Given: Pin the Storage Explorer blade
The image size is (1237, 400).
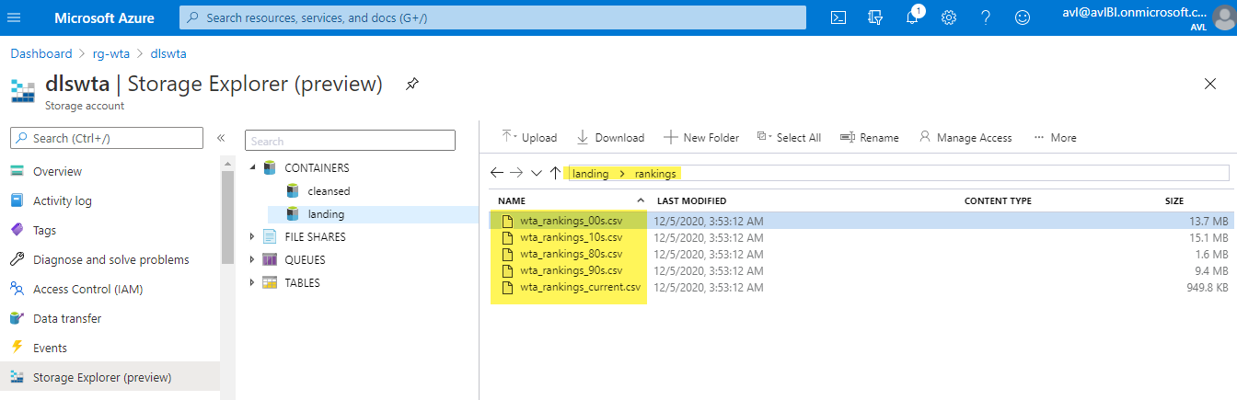Looking at the screenshot, I should [x=412, y=84].
